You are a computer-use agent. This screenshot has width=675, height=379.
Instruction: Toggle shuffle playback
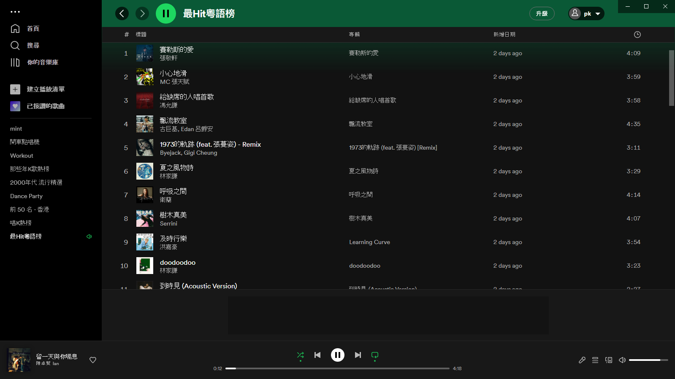pyautogui.click(x=301, y=355)
